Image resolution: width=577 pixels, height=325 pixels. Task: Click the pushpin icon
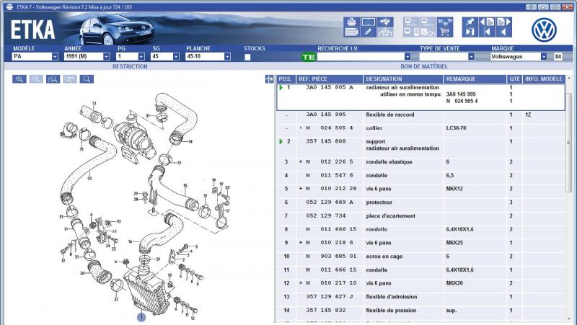click(x=470, y=22)
